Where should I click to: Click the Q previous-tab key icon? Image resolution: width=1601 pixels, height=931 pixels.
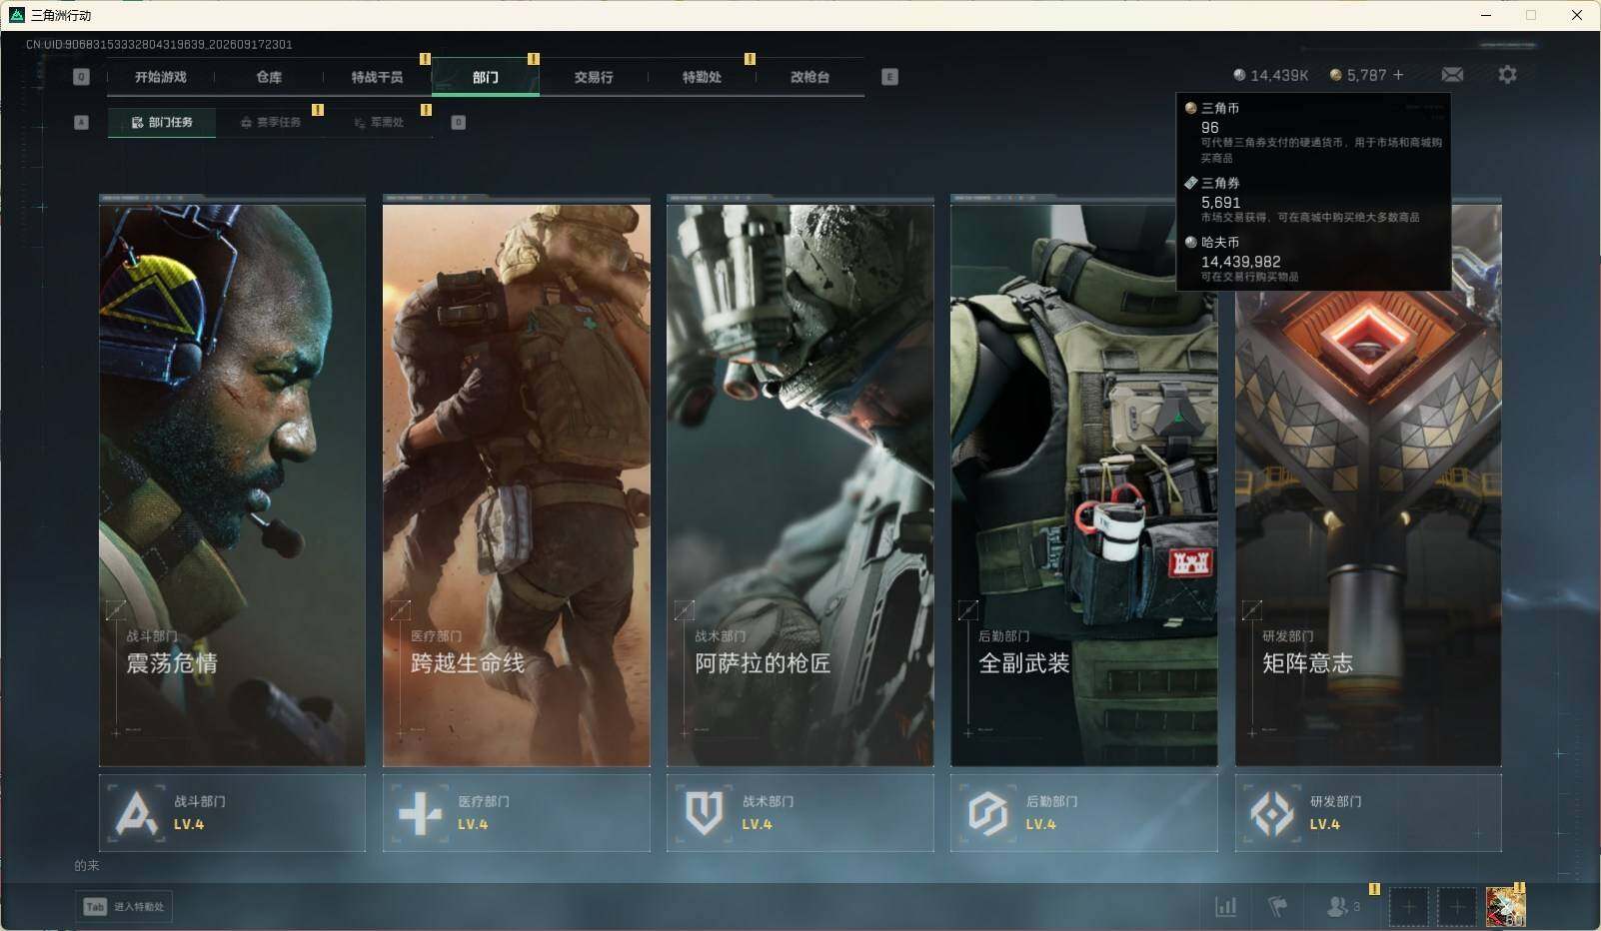[x=82, y=77]
